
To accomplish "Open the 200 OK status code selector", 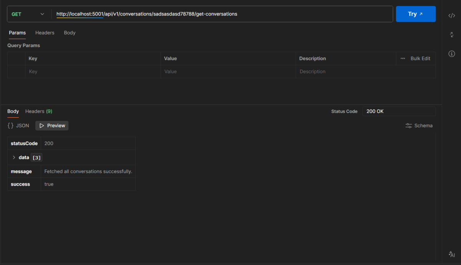I will [x=398, y=111].
